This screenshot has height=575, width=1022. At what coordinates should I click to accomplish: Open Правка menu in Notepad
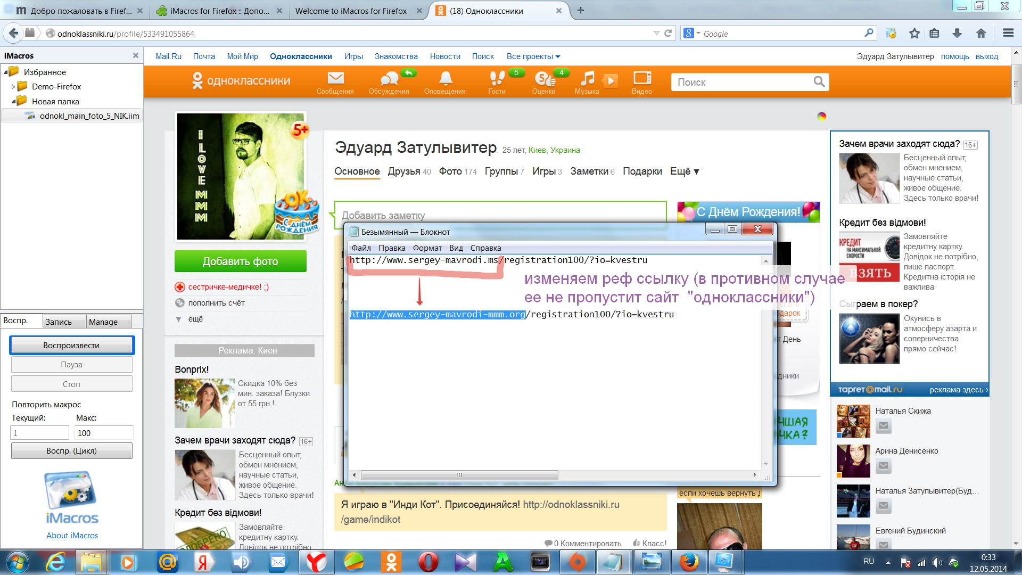tap(392, 248)
